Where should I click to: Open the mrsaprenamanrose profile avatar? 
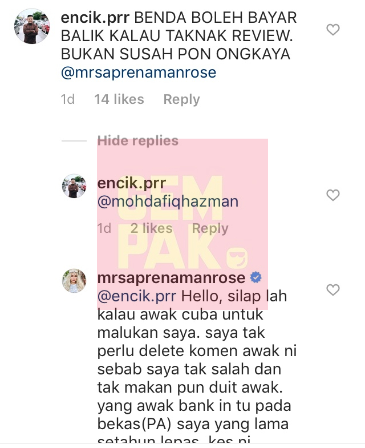[74, 281]
